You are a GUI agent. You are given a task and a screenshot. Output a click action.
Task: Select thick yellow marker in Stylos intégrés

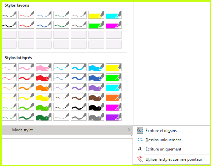coord(44,97)
